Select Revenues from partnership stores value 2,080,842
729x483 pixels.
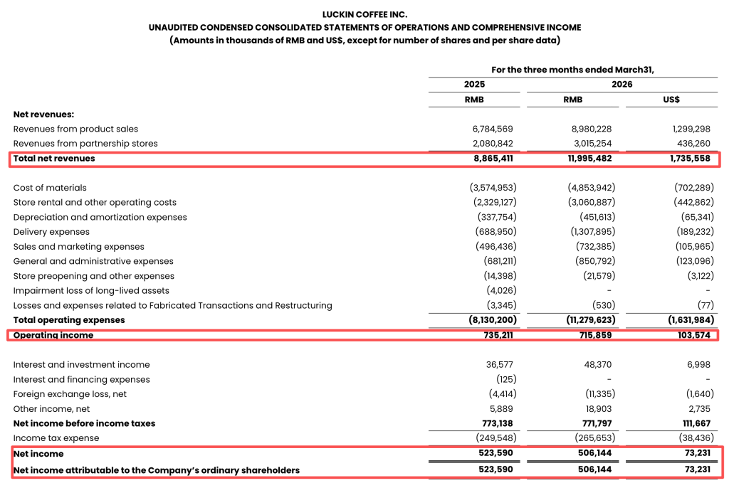[492, 144]
